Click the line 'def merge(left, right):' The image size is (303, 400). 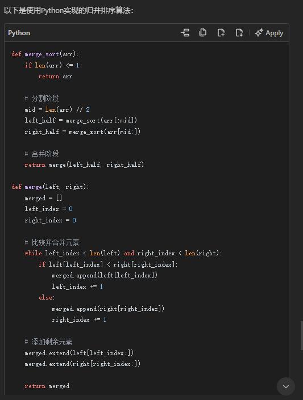click(x=50, y=187)
